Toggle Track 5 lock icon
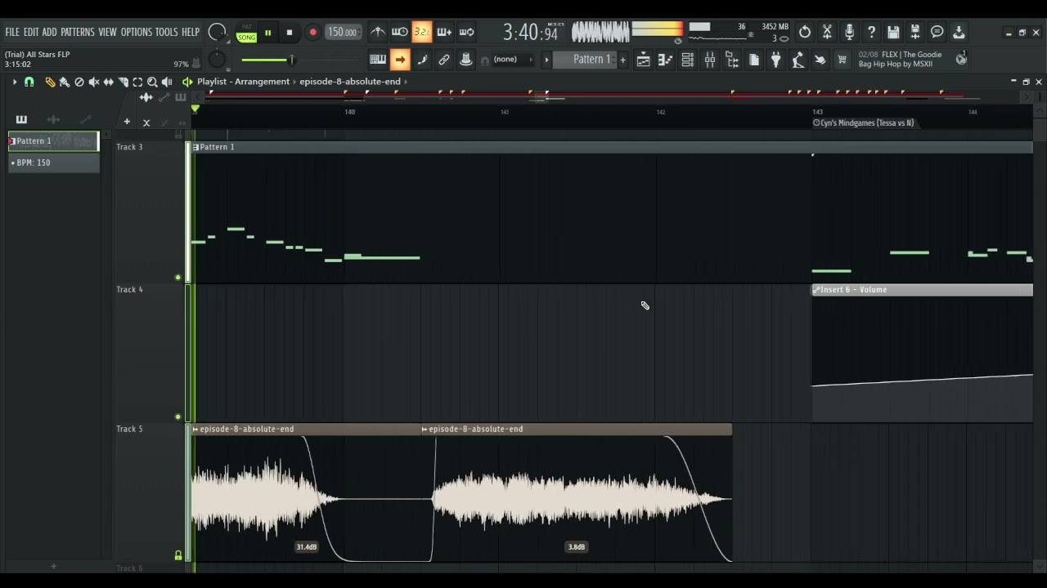The image size is (1047, 588). [x=177, y=555]
